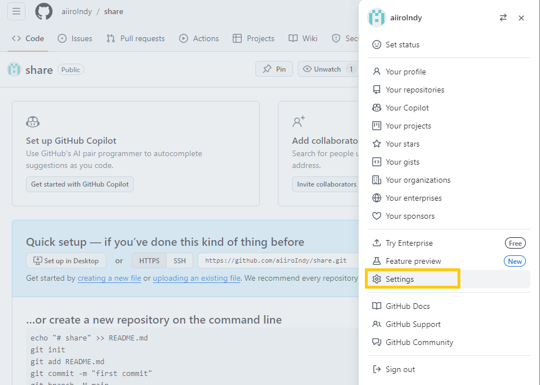Image resolution: width=540 pixels, height=385 pixels.
Task: Select Your sponsors menu entry
Action: pyautogui.click(x=449, y=216)
